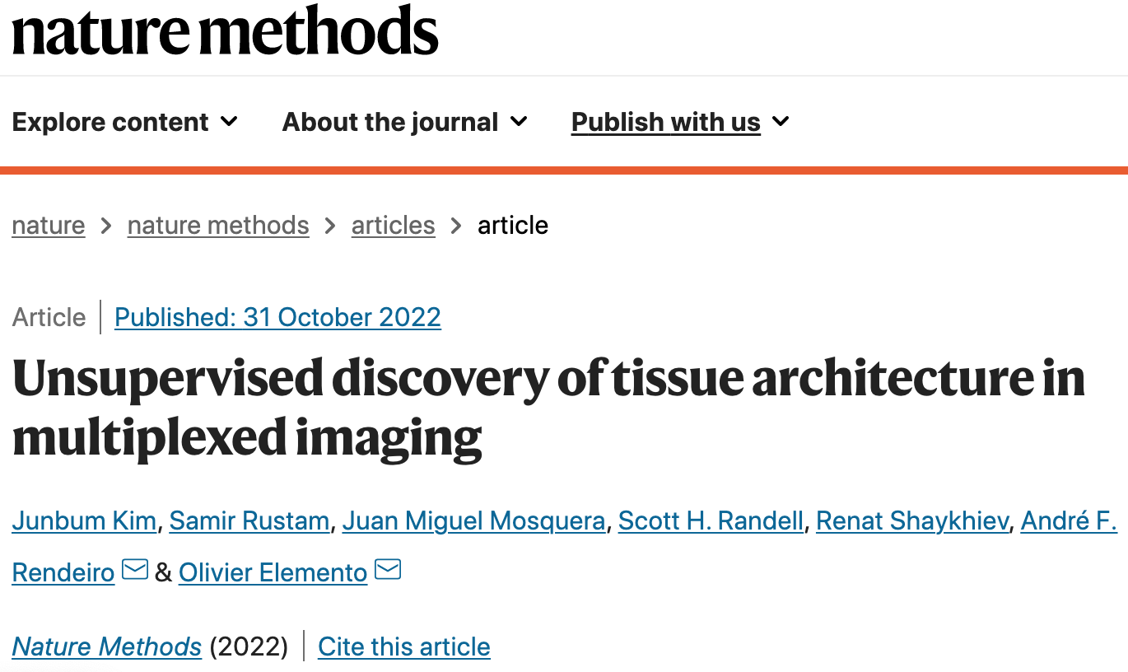Screen dimensions: 1128x672
Task: Click Published: 31 October 2022 link
Action: pyautogui.click(x=277, y=317)
